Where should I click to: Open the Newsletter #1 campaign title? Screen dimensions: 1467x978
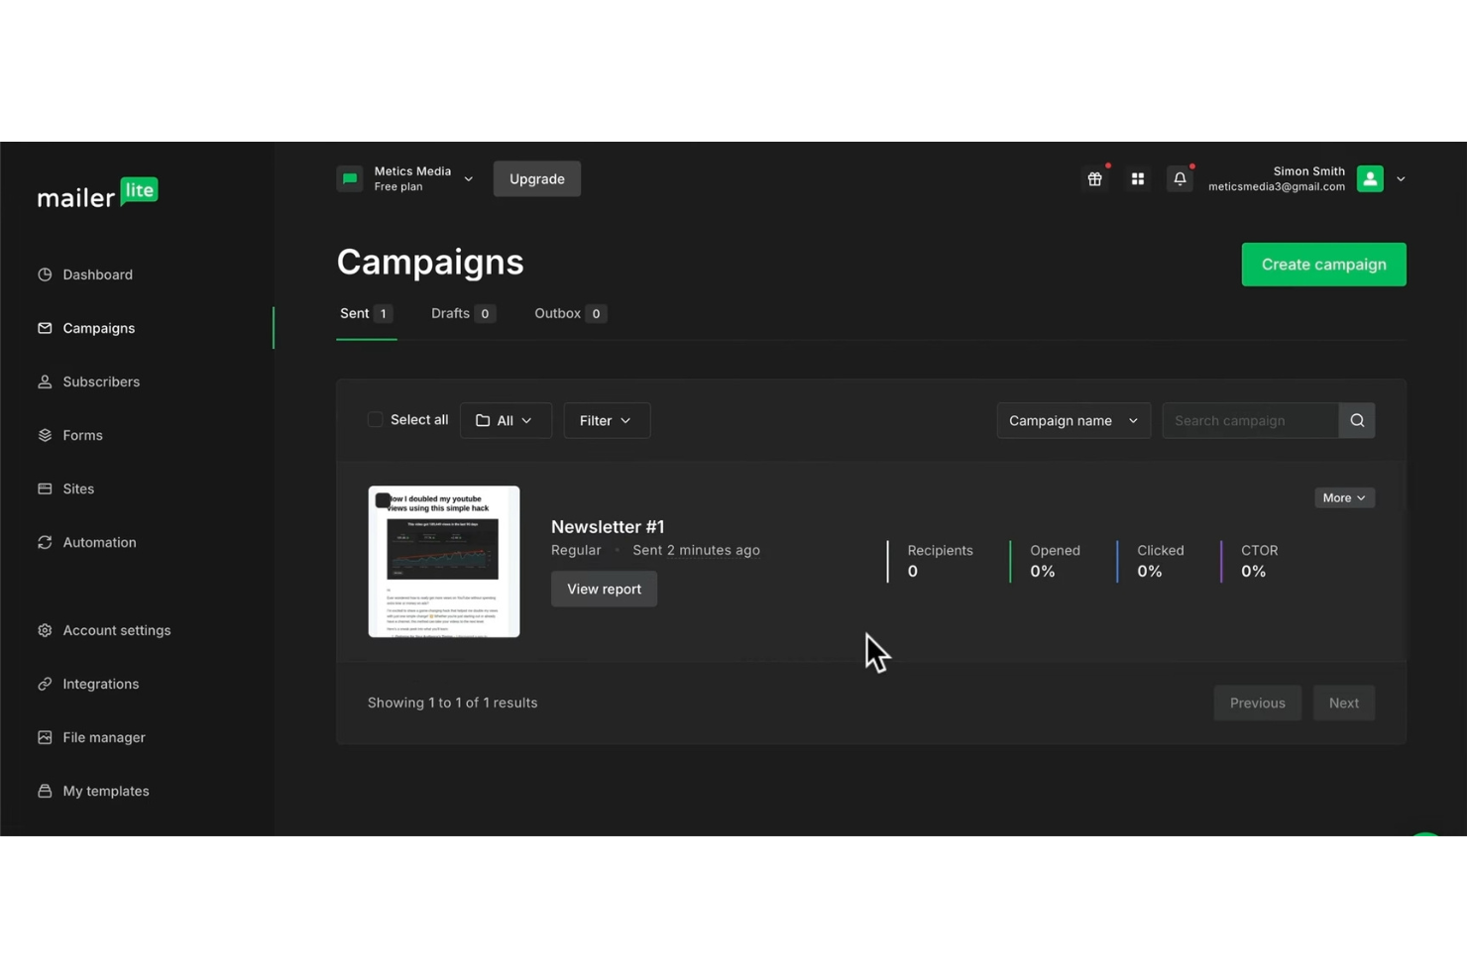click(608, 527)
